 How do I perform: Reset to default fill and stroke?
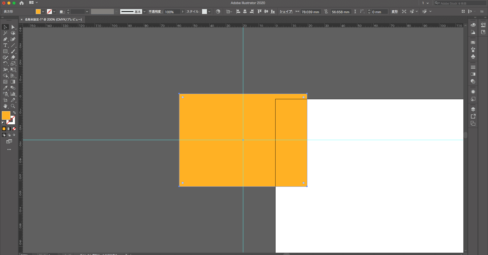pyautogui.click(x=3, y=123)
